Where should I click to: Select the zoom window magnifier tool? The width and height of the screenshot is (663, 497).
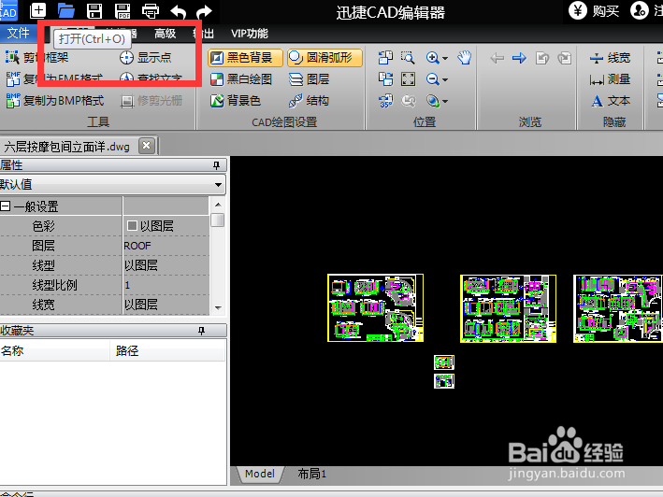[408, 57]
